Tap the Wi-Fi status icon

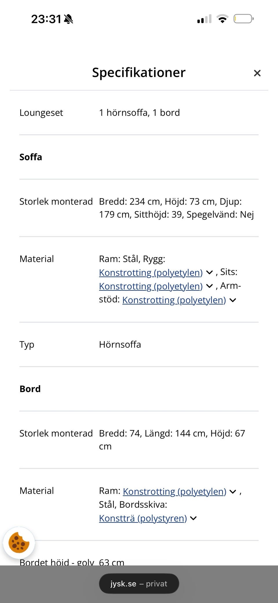pos(222,19)
